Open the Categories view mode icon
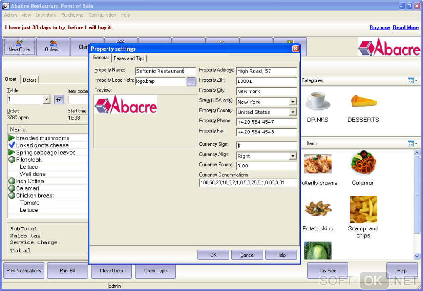Screen dimensions: 423x291 click(412, 80)
